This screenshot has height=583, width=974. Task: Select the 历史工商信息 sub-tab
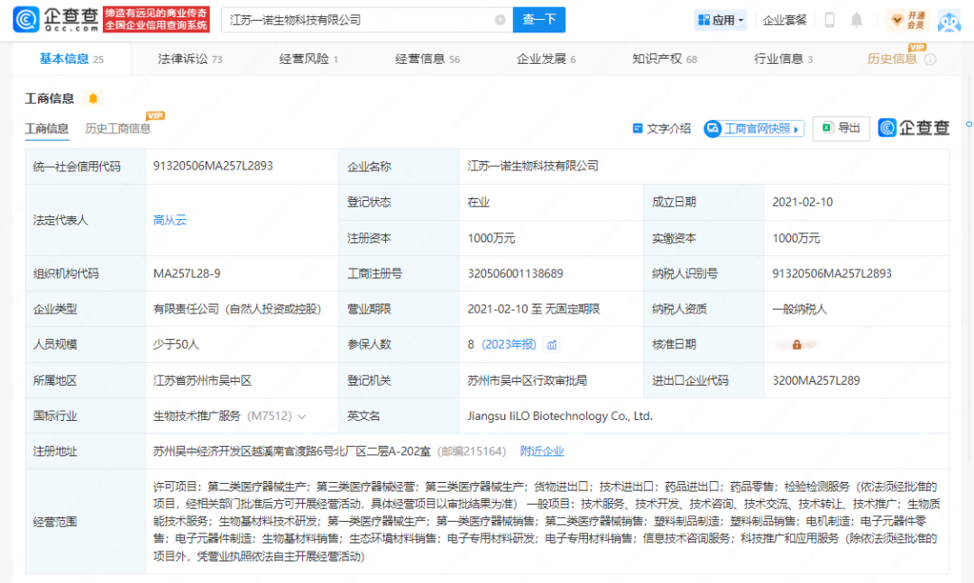pyautogui.click(x=118, y=129)
